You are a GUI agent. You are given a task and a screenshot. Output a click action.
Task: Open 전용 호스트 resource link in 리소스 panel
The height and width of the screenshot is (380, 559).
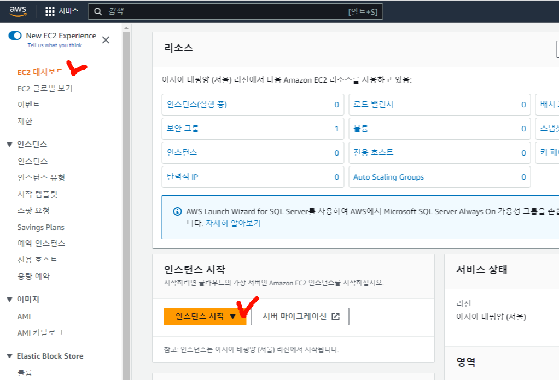(373, 153)
